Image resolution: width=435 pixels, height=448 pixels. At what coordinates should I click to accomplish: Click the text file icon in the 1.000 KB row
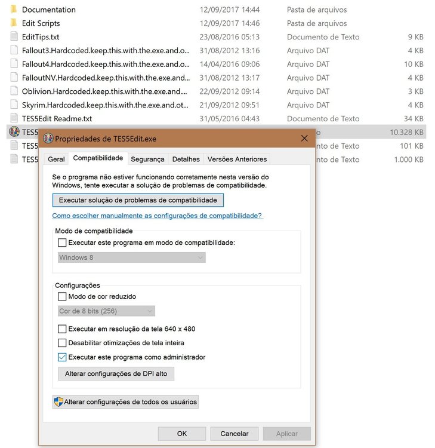pos(14,159)
